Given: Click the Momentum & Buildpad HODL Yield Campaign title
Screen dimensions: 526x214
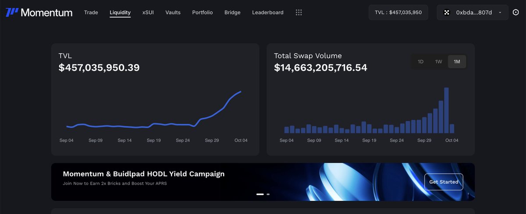Looking at the screenshot, I should click(144, 174).
